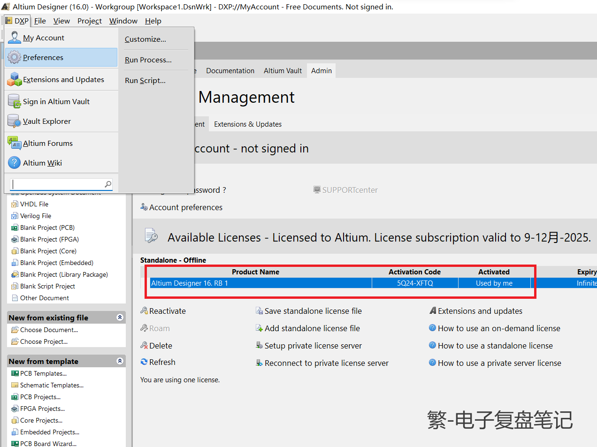The width and height of the screenshot is (597, 447).
Task: Open the View menu
Action: pyautogui.click(x=61, y=21)
